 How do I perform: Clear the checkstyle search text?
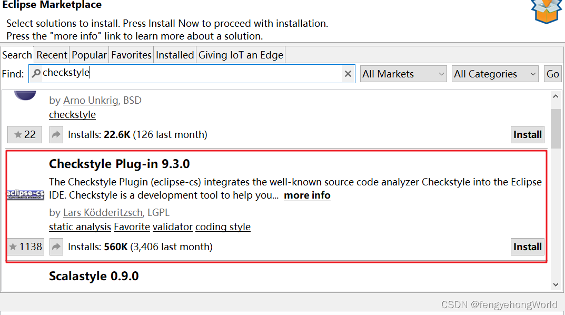348,74
